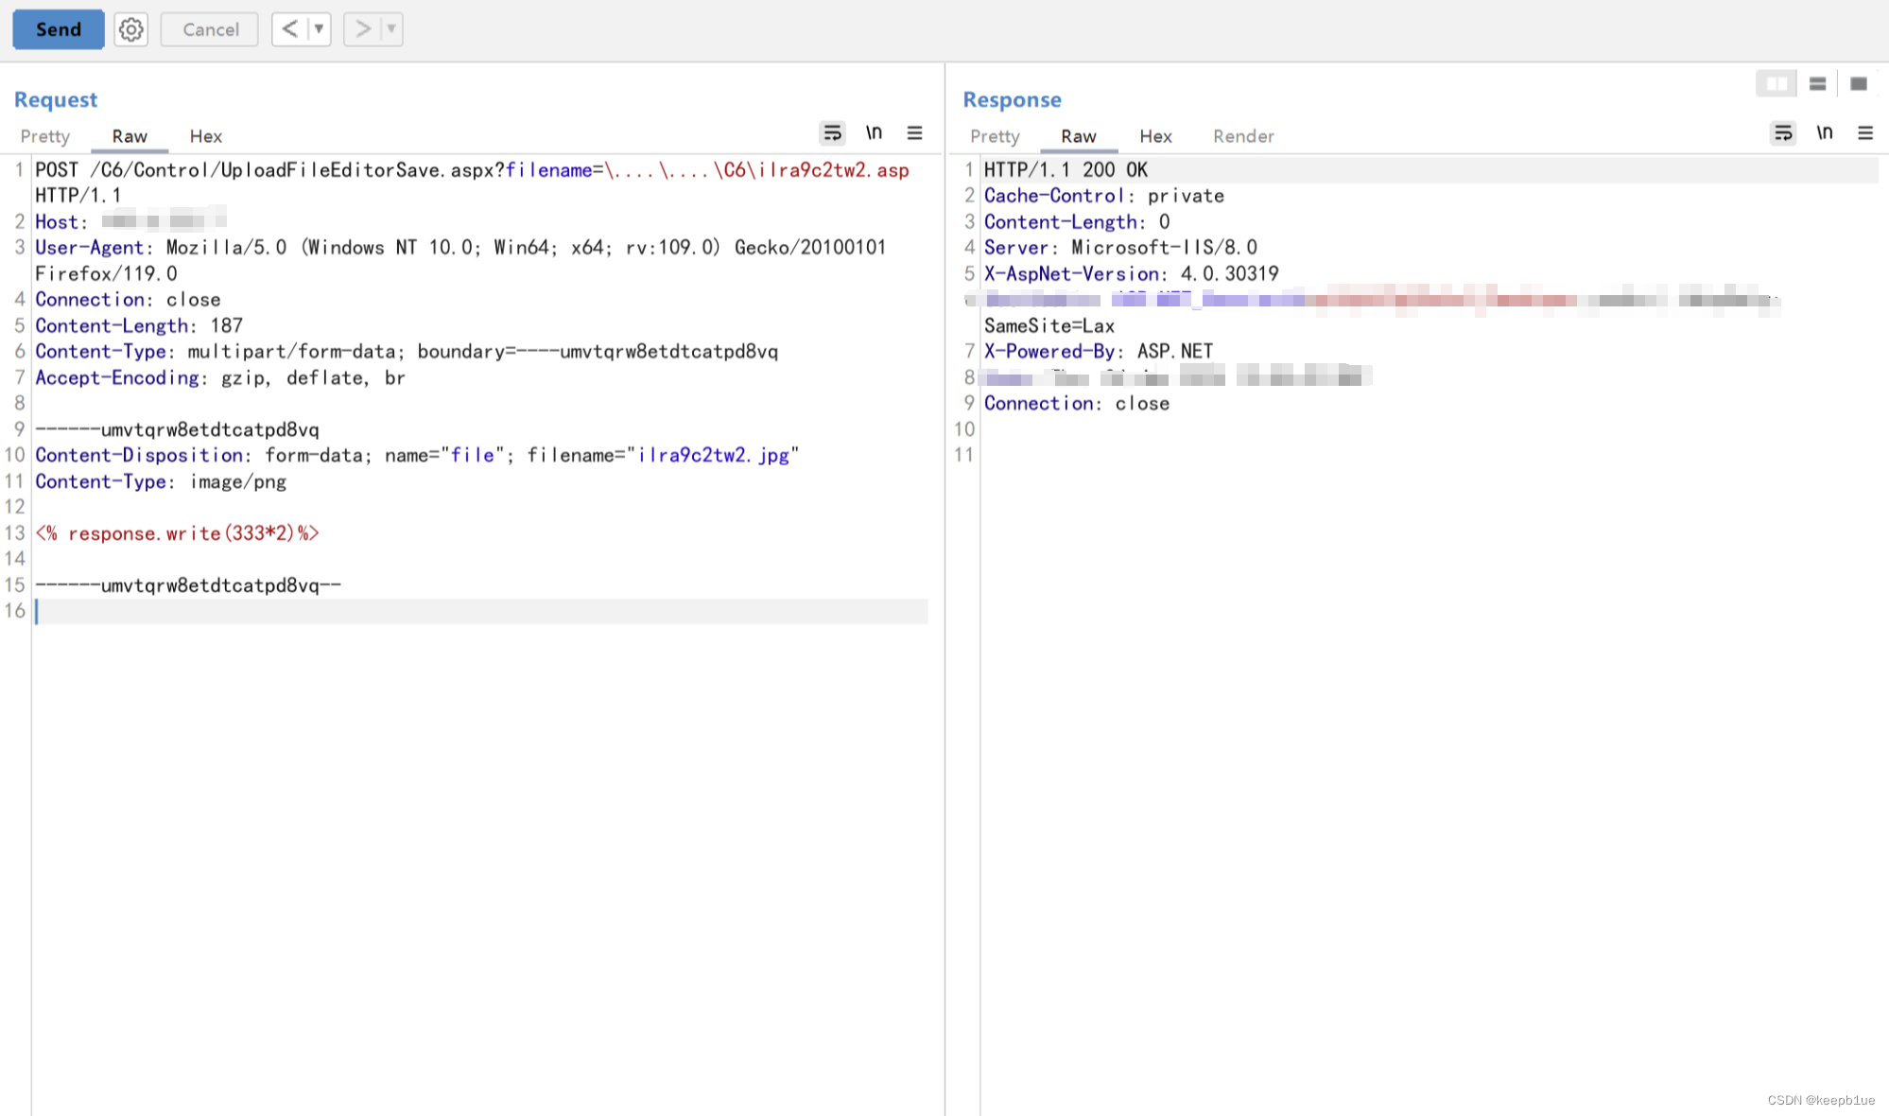Toggle word wrap in Request panel

click(832, 133)
